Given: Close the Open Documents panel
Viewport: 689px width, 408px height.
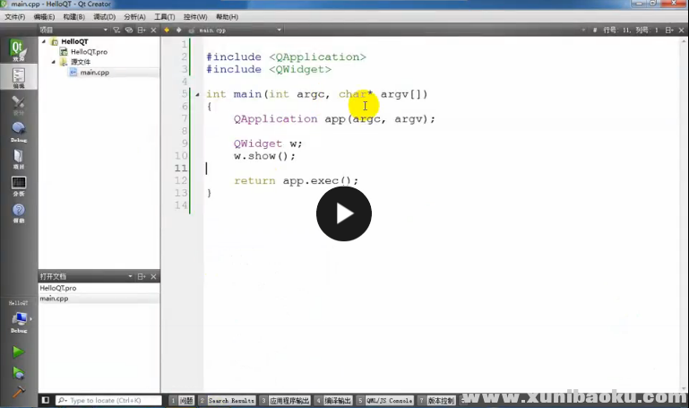Looking at the screenshot, I should click(154, 276).
